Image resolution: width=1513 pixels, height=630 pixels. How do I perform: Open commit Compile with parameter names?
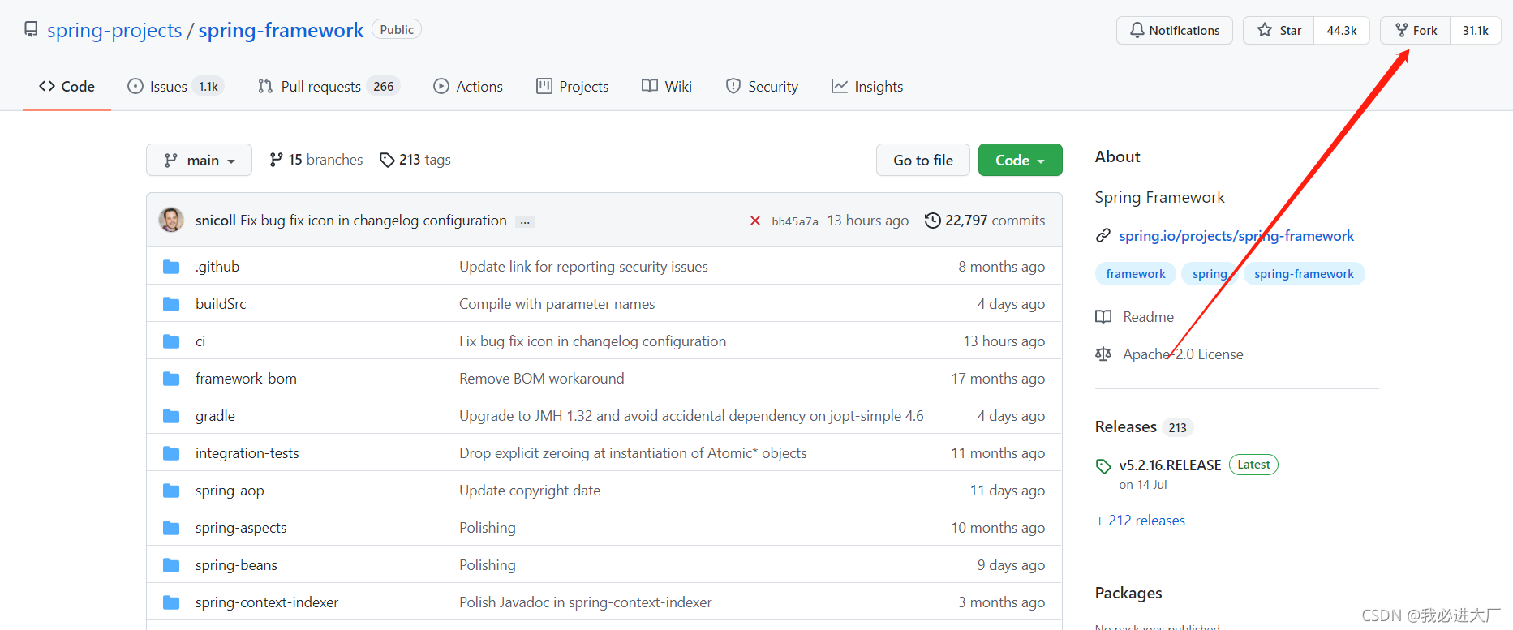click(x=557, y=304)
